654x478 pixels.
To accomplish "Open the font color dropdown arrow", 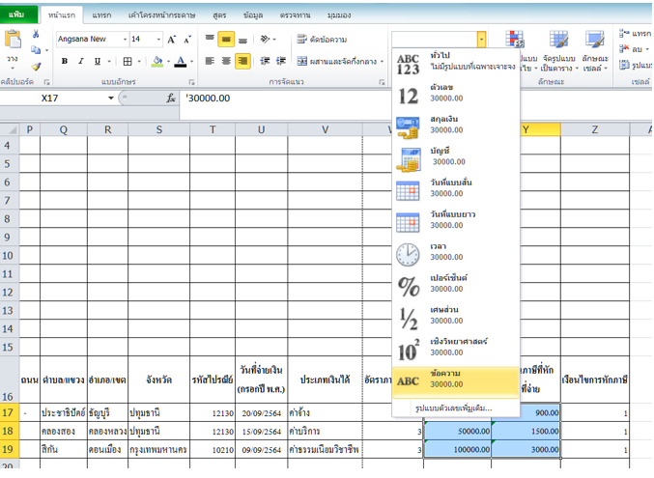I will click(x=191, y=62).
